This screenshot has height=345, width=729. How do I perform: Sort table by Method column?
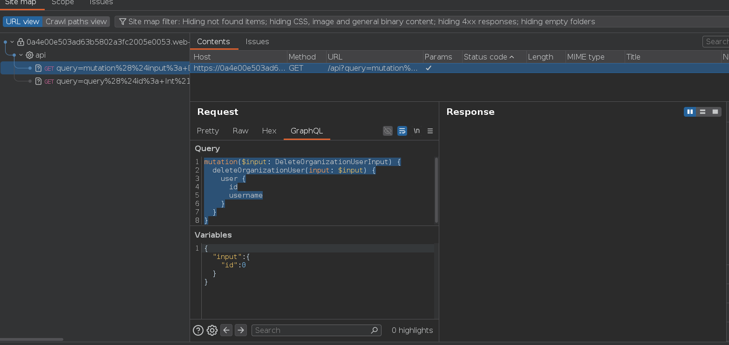click(306, 57)
